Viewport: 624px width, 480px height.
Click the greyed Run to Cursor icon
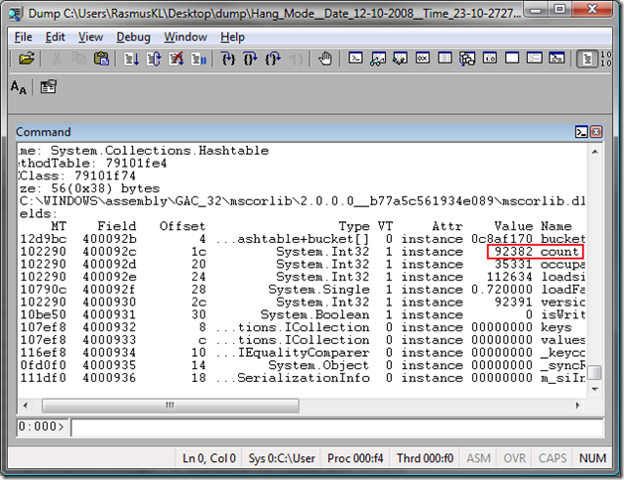coord(296,59)
